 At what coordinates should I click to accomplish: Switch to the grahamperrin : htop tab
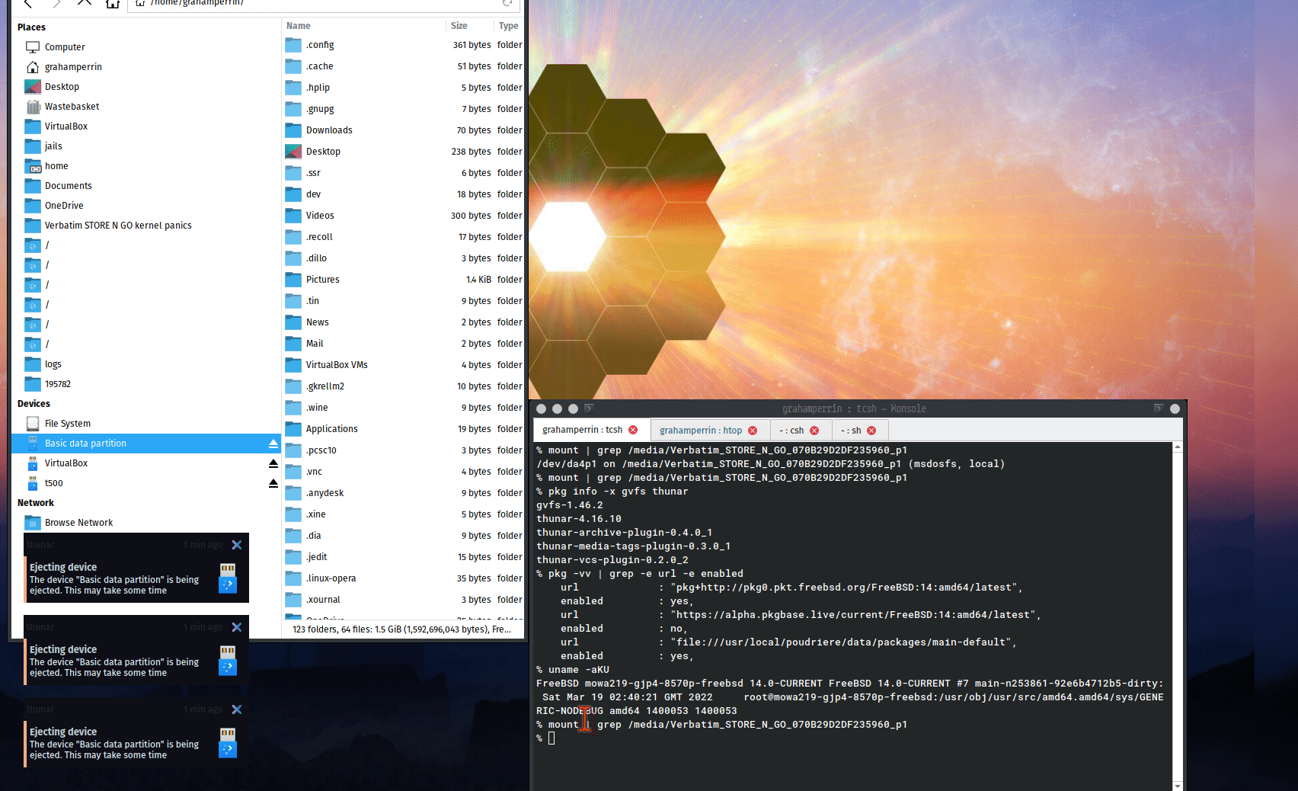click(700, 431)
